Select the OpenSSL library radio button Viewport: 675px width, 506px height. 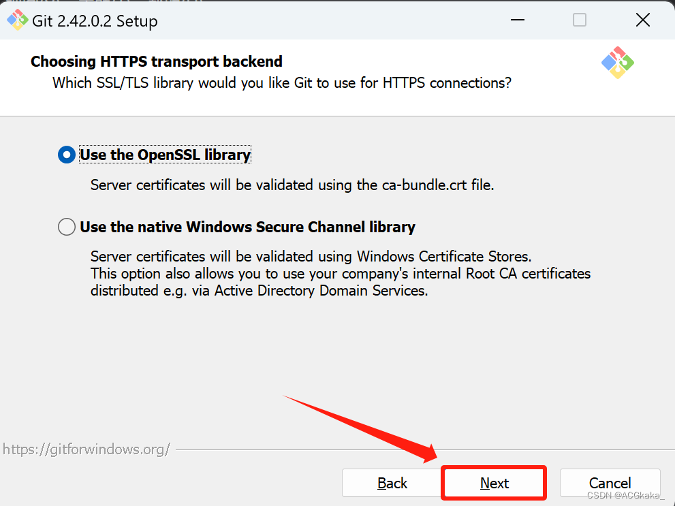tap(67, 155)
